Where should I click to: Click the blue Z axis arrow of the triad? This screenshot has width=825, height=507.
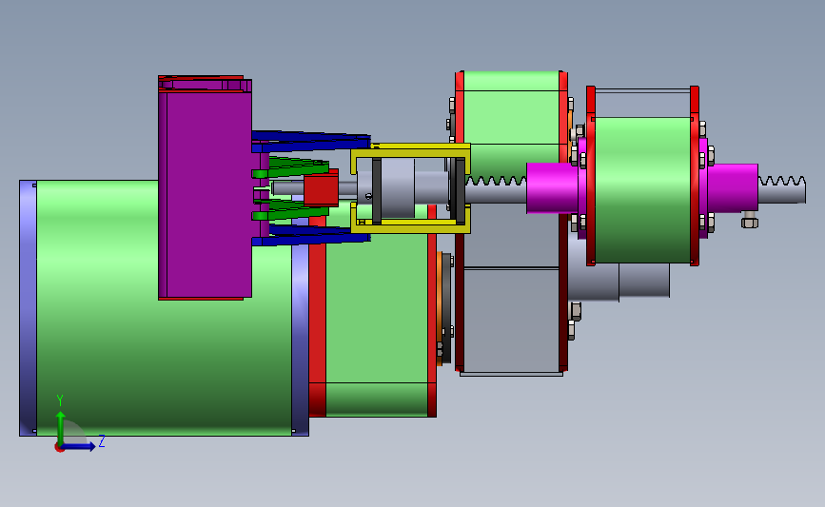point(79,446)
